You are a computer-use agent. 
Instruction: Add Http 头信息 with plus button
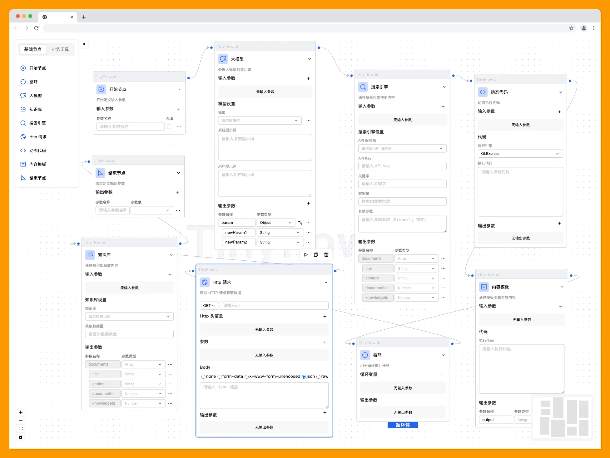tap(325, 316)
